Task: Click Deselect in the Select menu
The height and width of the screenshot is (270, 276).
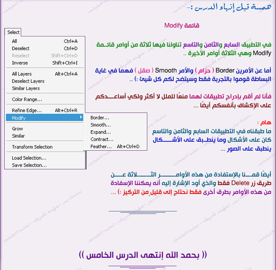Action: tap(45, 48)
